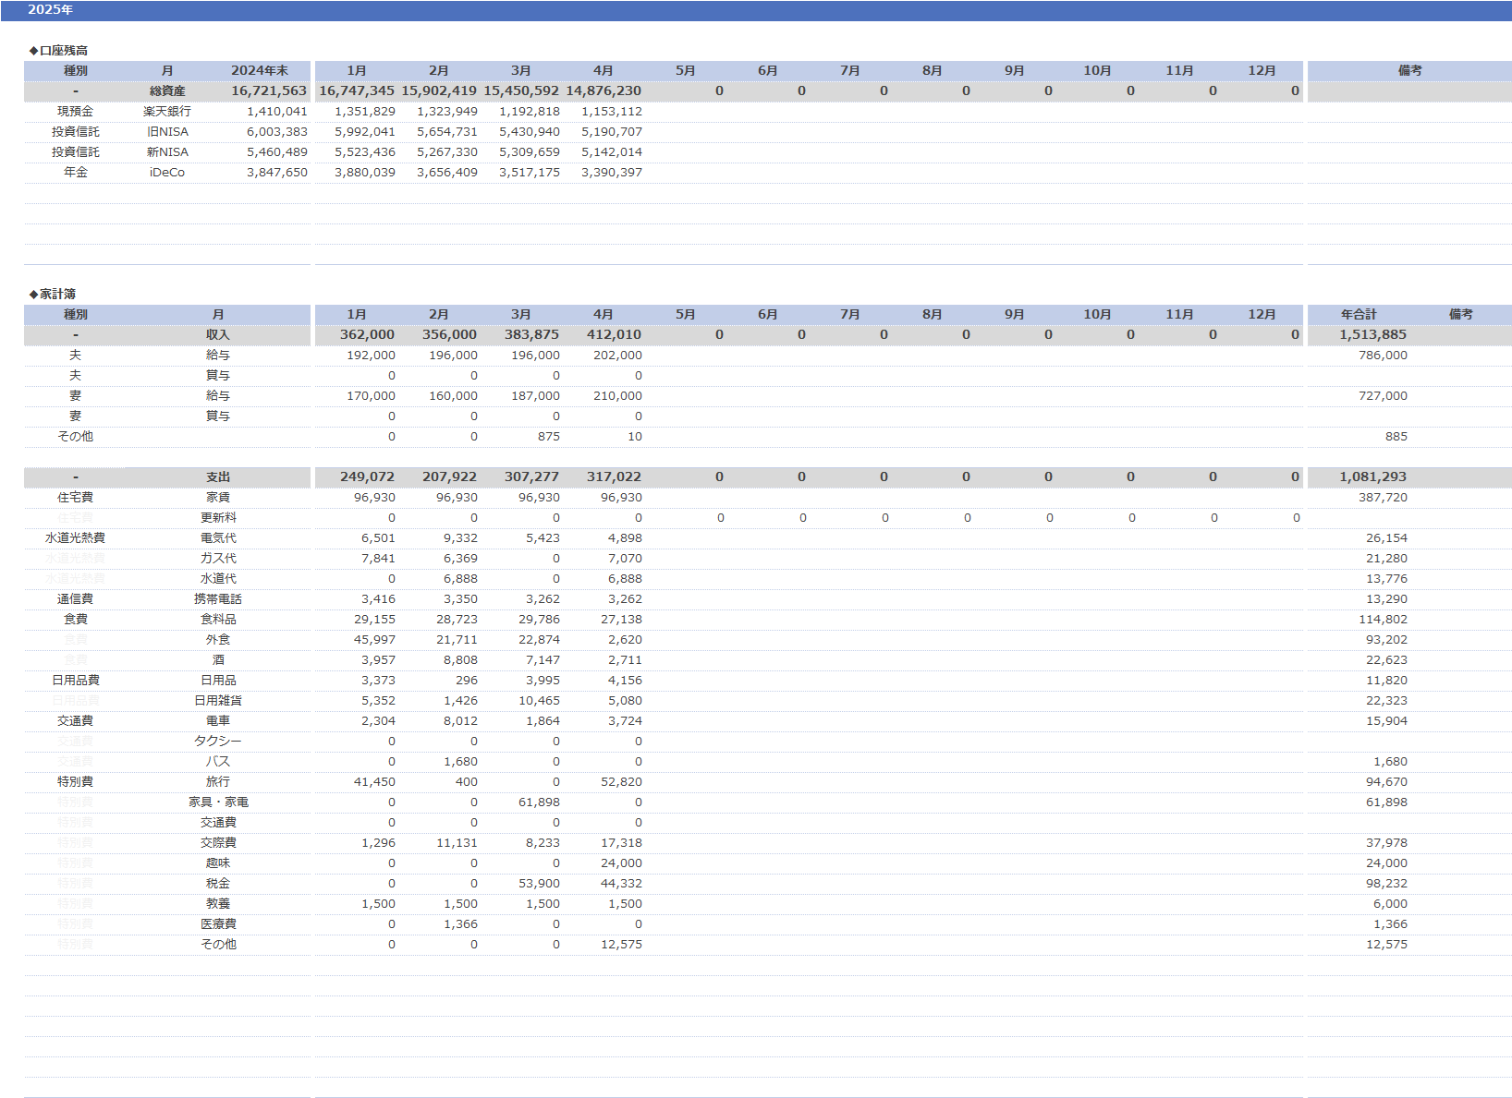Image resolution: width=1512 pixels, height=1098 pixels.
Task: Select January total assets 16,747,345
Action: 357,91
